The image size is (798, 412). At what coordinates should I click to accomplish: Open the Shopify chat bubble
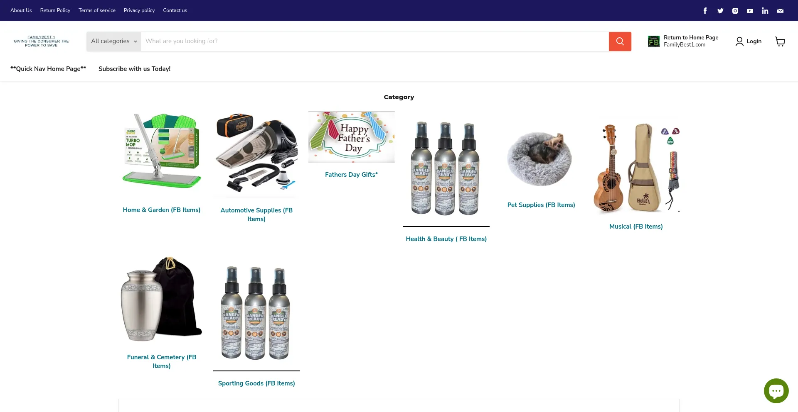pyautogui.click(x=776, y=390)
